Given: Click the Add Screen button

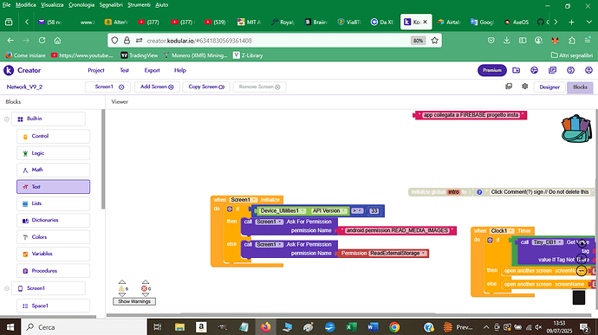Looking at the screenshot, I should pos(157,87).
